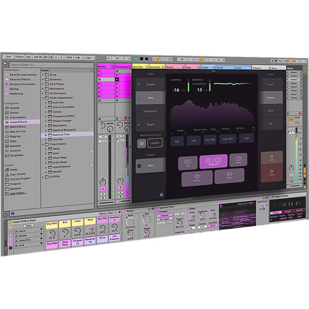Viewport: 309px width, 309px height.
Task: Select the Loud volume preset
Action: [x=271, y=85]
